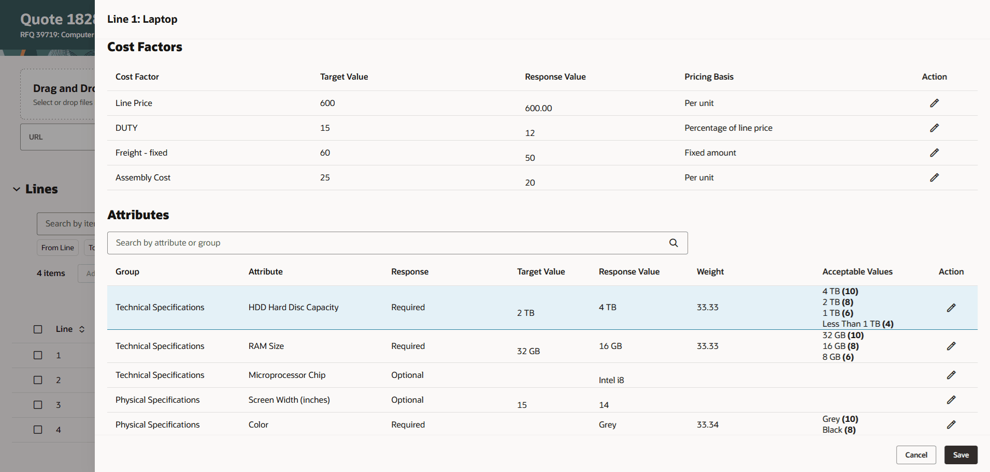Click the Grey response value
990x472 pixels.
(x=608, y=424)
